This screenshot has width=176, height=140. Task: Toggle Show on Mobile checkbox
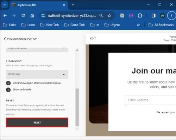click(8, 90)
